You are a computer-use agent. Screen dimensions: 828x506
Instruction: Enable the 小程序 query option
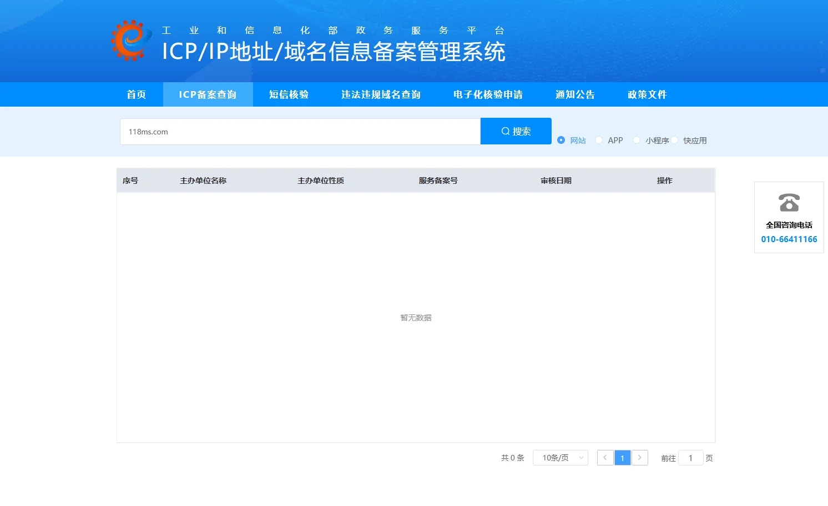pos(637,140)
